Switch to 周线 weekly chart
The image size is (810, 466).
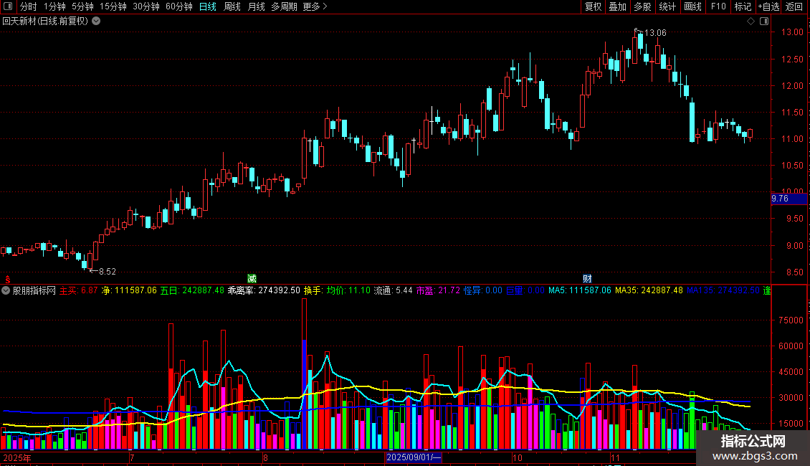pyautogui.click(x=232, y=6)
